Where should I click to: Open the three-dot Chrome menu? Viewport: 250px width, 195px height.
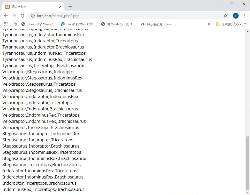(244, 16)
